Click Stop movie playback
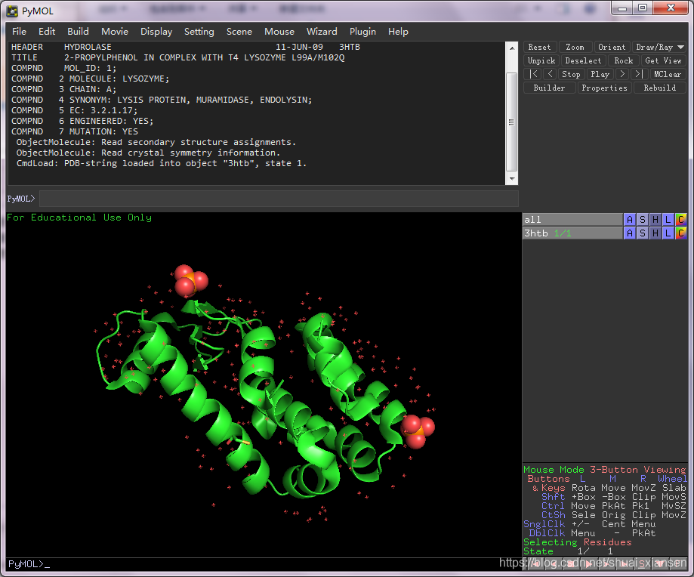Screen dimensions: 694x577 coord(571,74)
